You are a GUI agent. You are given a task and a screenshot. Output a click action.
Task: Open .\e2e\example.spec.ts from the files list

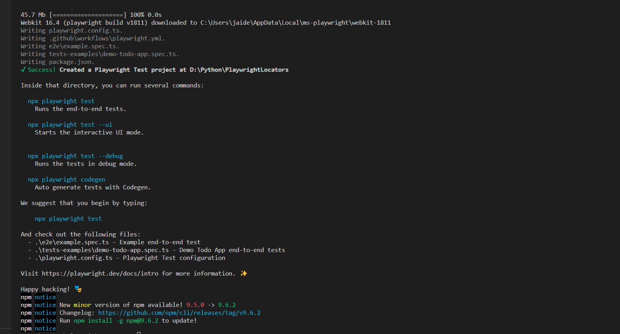72,242
